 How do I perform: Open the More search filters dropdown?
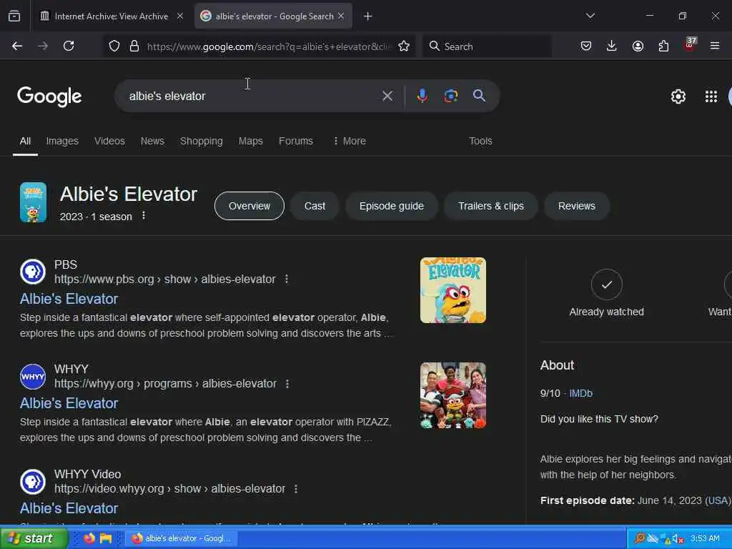(x=349, y=141)
